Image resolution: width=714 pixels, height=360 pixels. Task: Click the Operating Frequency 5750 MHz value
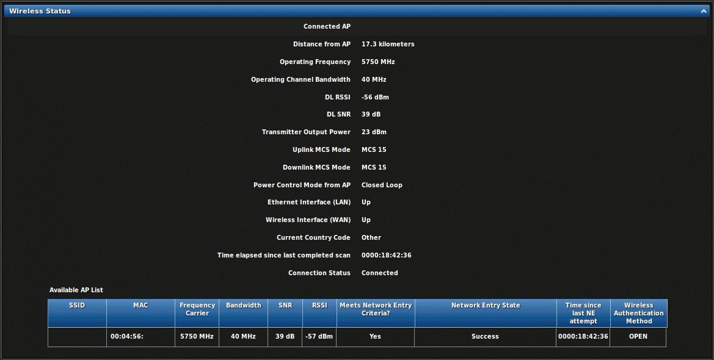tap(377, 62)
